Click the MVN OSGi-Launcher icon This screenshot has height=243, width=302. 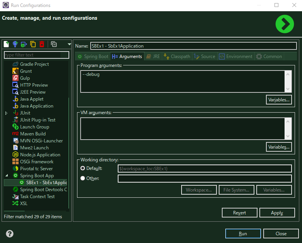point(15,141)
